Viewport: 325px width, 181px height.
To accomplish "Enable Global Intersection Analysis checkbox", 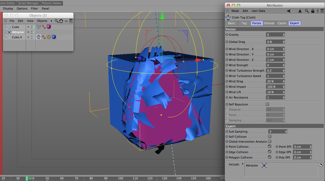I will point(270,142).
